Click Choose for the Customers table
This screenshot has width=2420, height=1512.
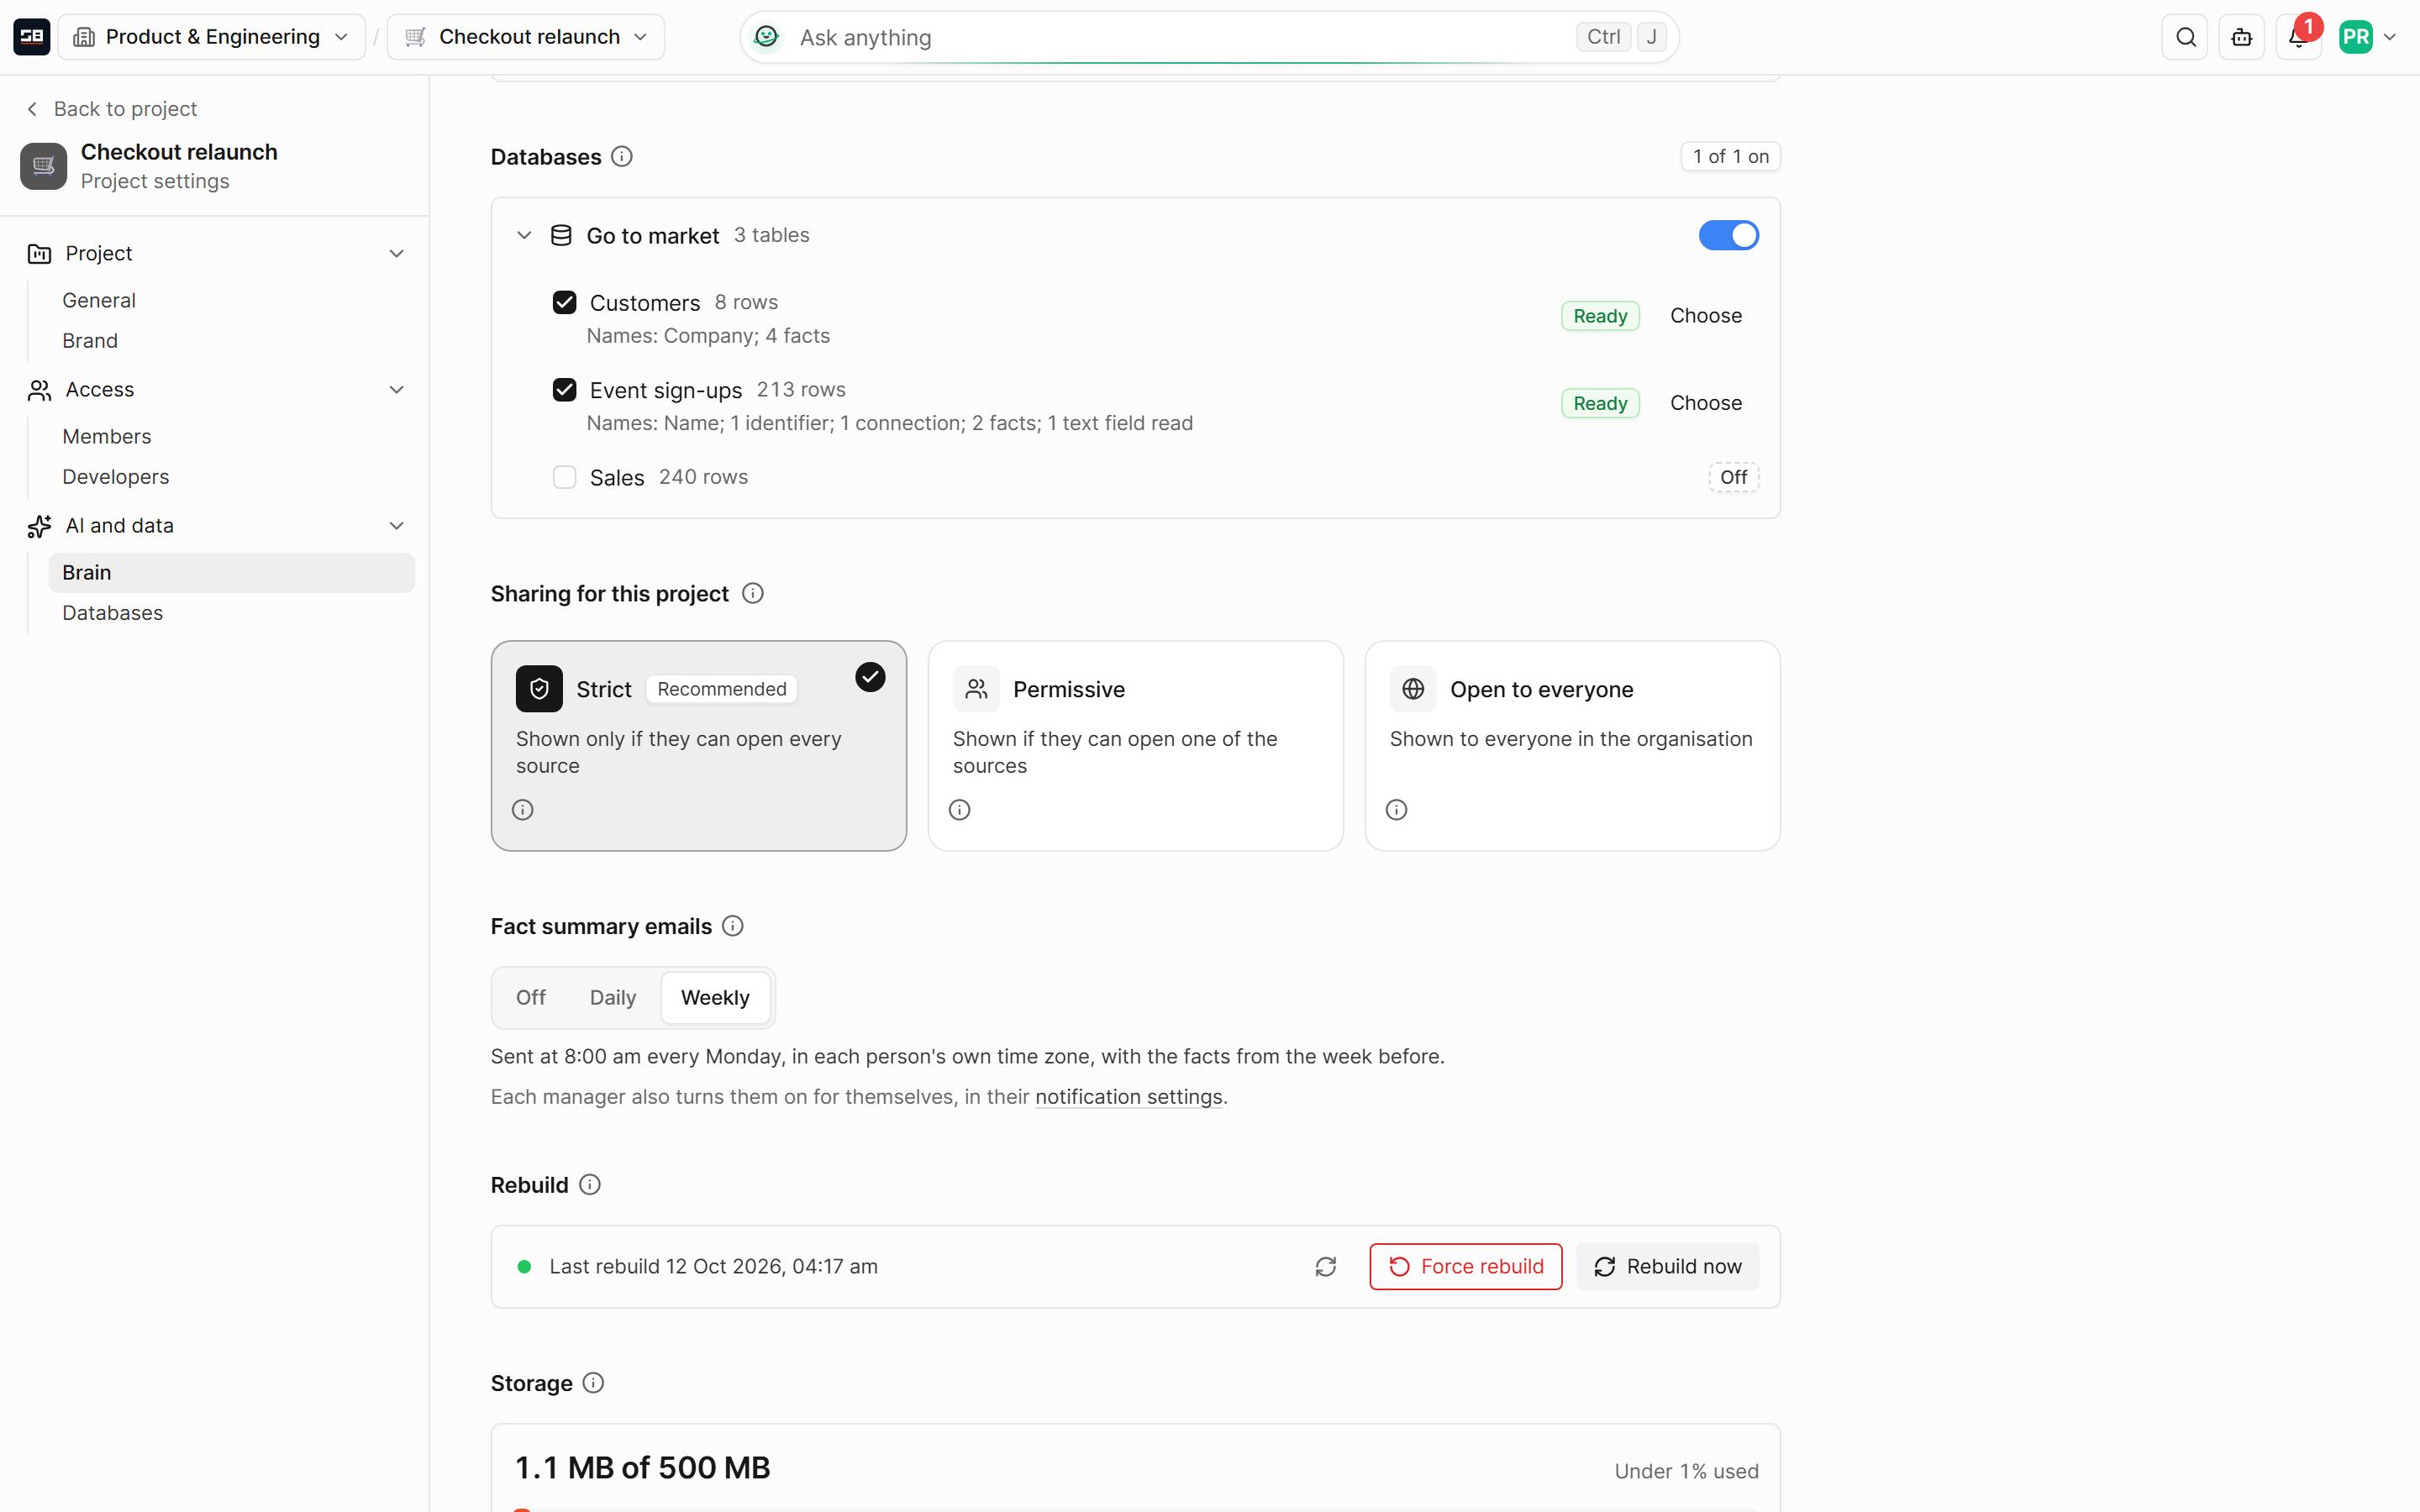(1706, 316)
